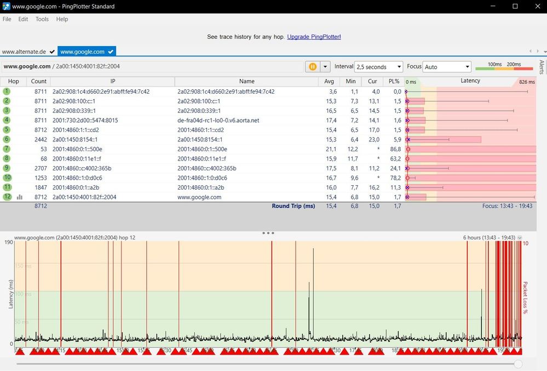Toggle the timeline graph icon for hop 12
This screenshot has width=547, height=371.
click(x=20, y=197)
